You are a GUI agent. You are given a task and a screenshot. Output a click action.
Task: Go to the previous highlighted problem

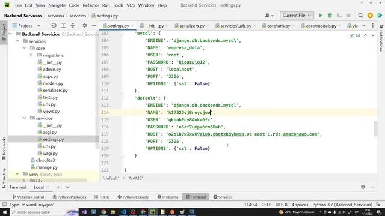point(365,35)
